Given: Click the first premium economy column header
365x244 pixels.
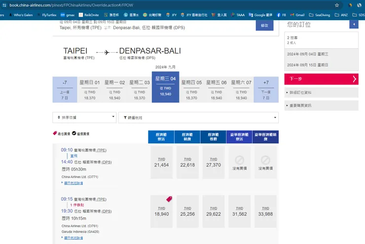Looking at the screenshot, I should [239, 137].
